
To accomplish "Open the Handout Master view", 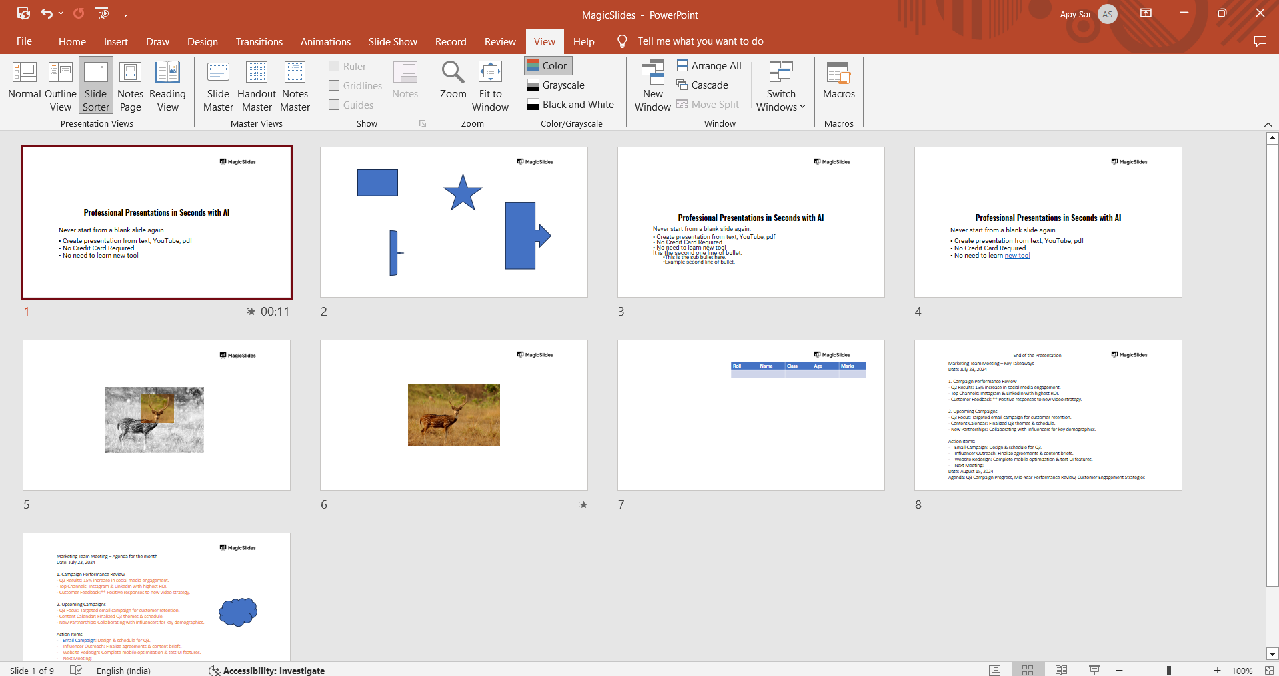I will coord(257,86).
